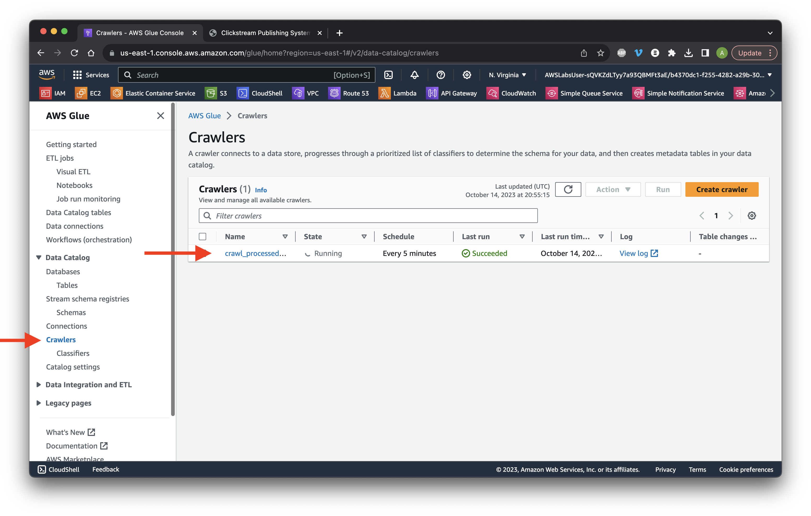This screenshot has width=811, height=516.
Task: Open Job run monitoring page
Action: pyautogui.click(x=88, y=199)
